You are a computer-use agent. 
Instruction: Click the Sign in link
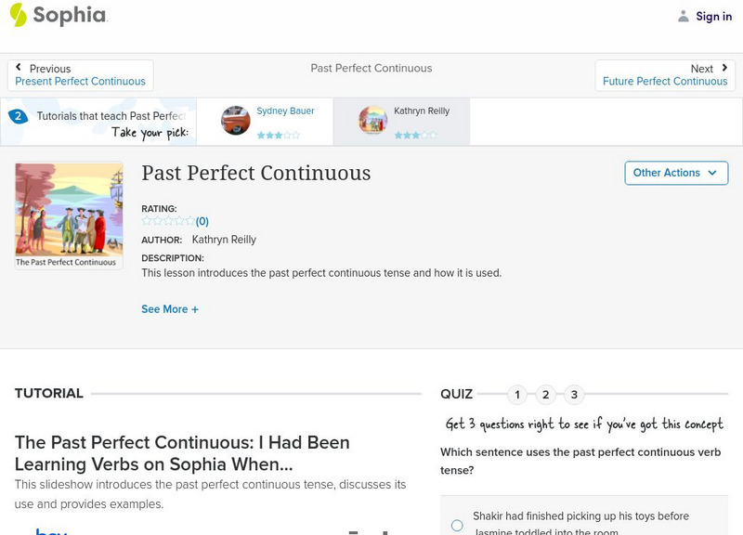713,17
